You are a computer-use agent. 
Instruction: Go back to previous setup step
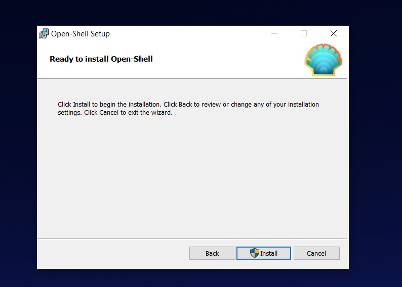pyautogui.click(x=212, y=253)
